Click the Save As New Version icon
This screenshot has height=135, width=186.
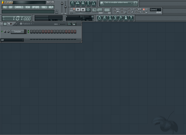tap(105, 18)
